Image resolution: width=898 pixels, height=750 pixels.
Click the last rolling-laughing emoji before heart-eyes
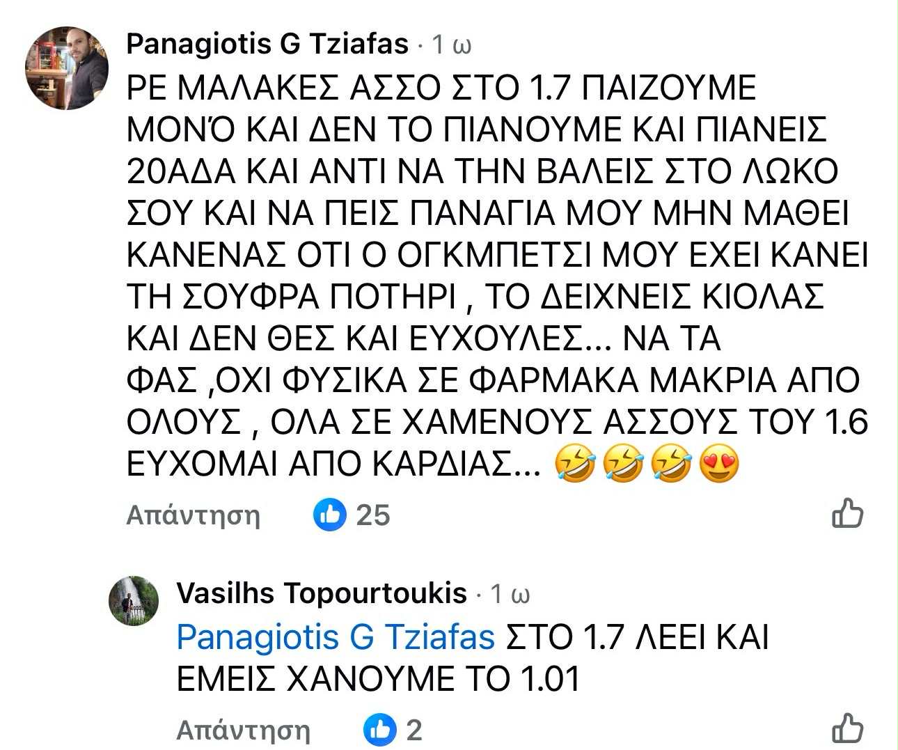click(x=670, y=465)
